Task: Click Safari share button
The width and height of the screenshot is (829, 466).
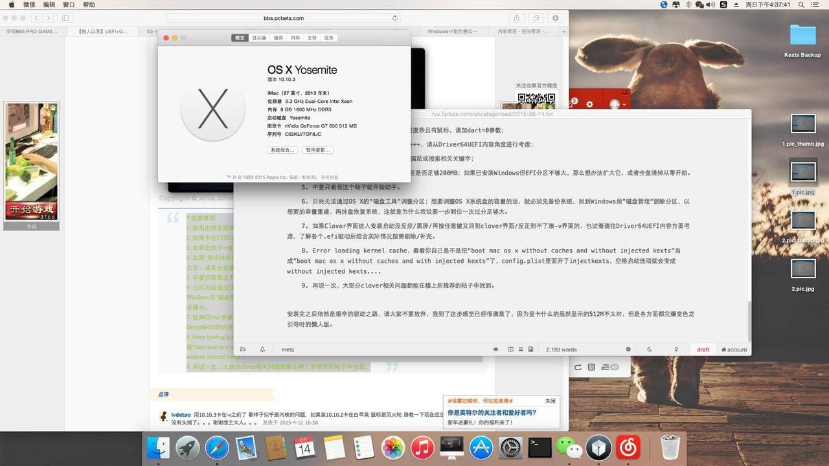Action: tap(516, 18)
